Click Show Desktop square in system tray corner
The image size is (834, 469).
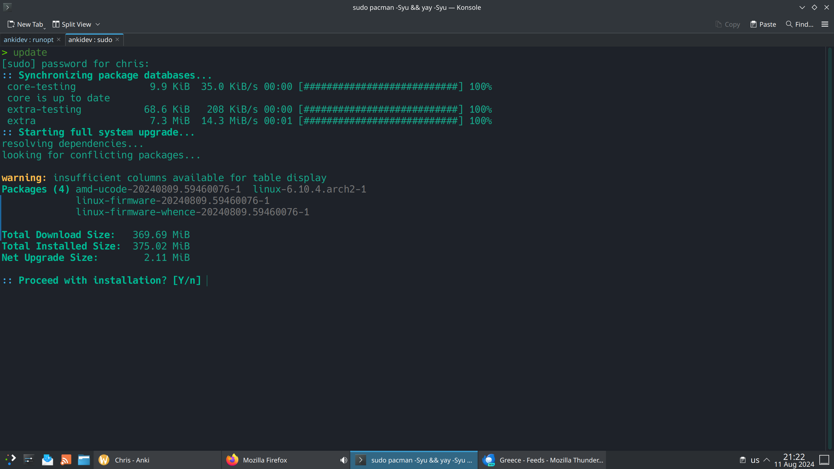click(x=825, y=460)
